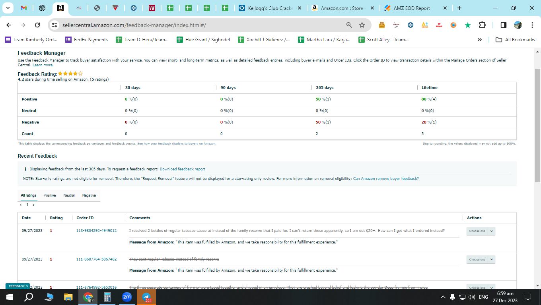Go to previous feedback page arrow
Viewport: 541px width, 305px height.
21,205
